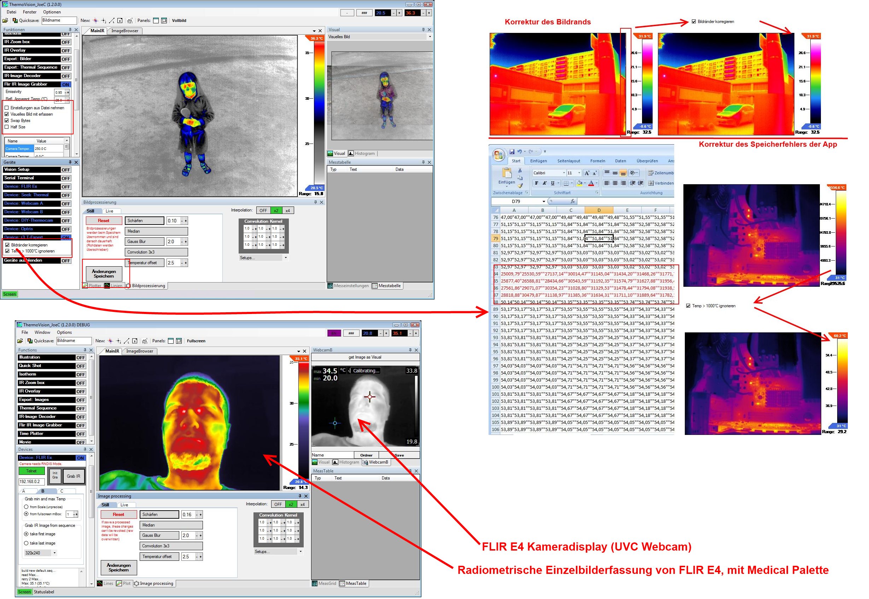Click Excel Office button orb
The image size is (869, 599).
(x=498, y=155)
